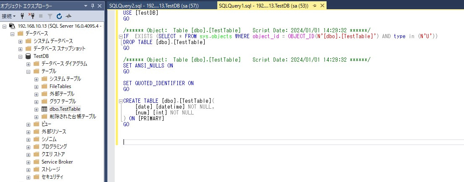Select dbo.TestTable in the tree
464x182 pixels.
(x=65, y=109)
